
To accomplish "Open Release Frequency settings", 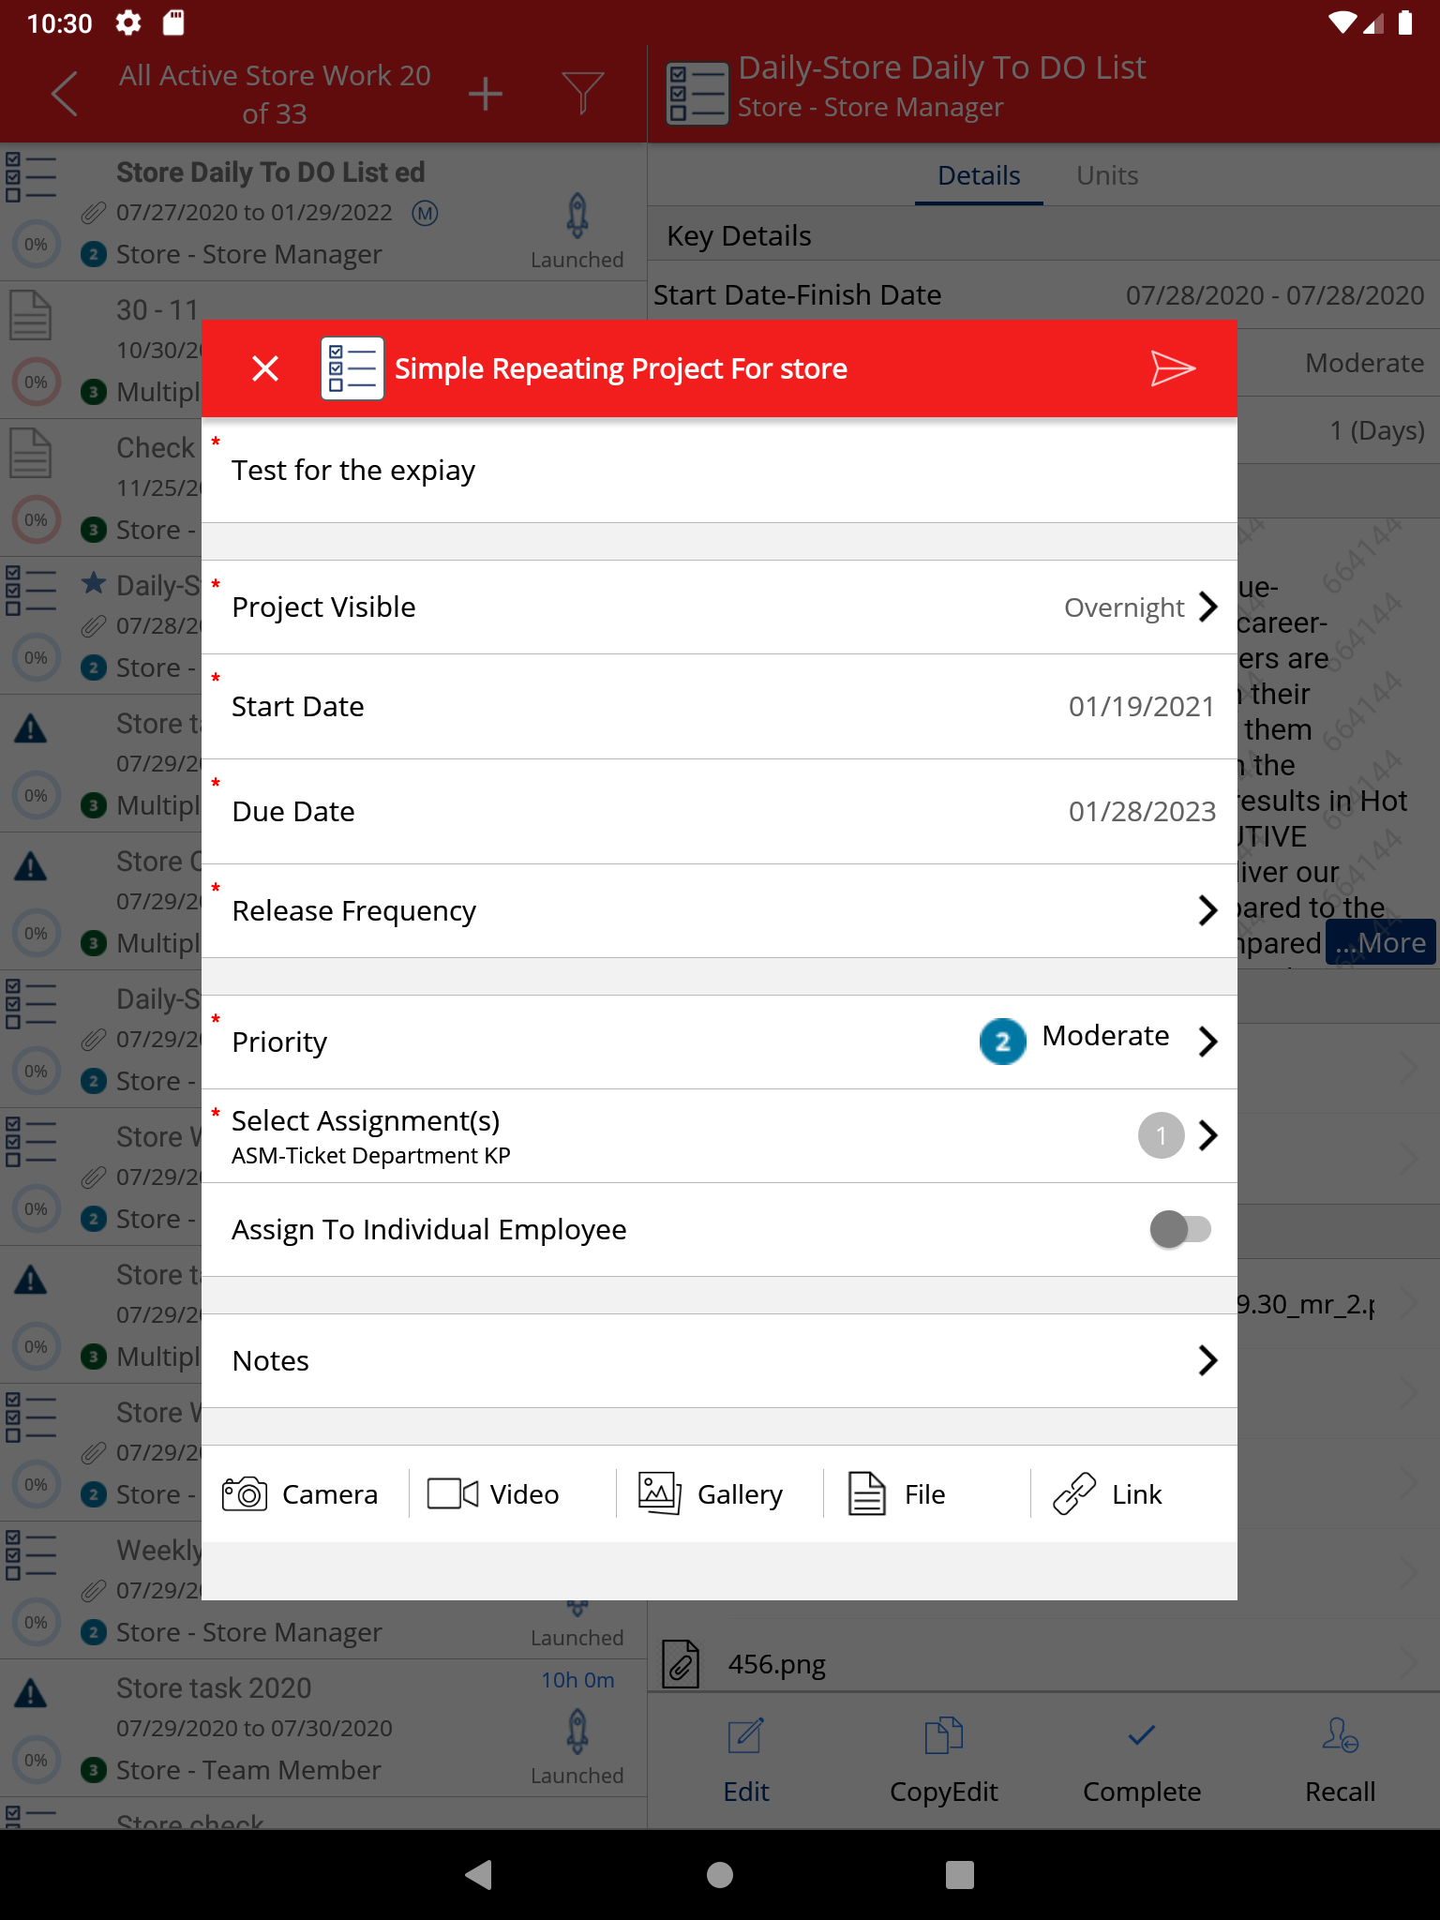I will click(x=719, y=910).
